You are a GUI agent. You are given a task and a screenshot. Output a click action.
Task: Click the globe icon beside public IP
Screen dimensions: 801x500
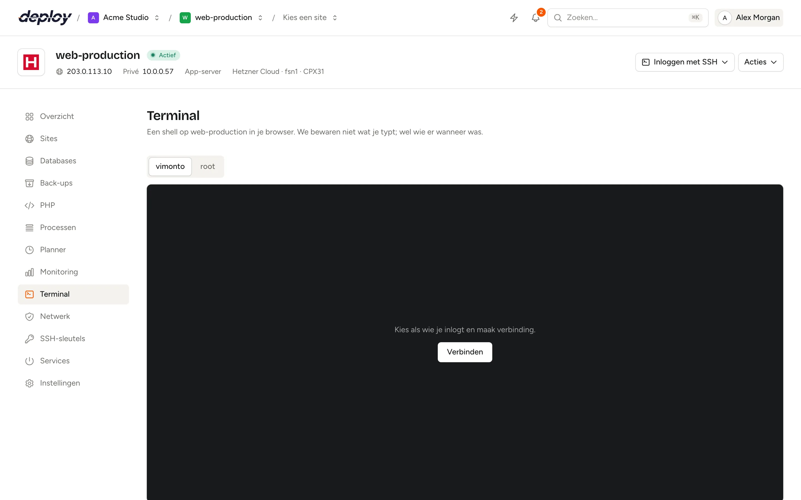pos(60,71)
